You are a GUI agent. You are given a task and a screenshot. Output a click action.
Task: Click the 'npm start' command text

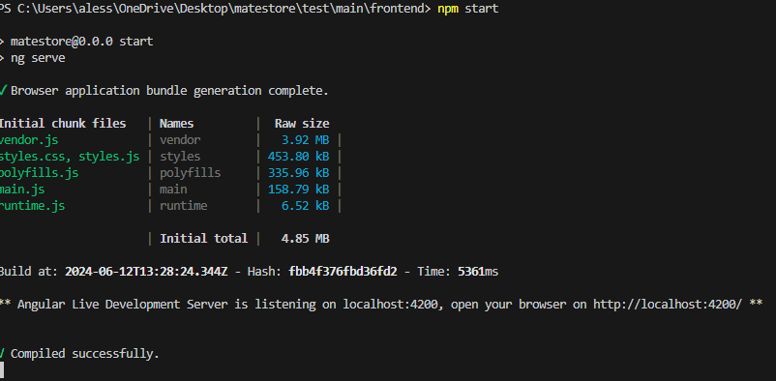[x=467, y=9]
